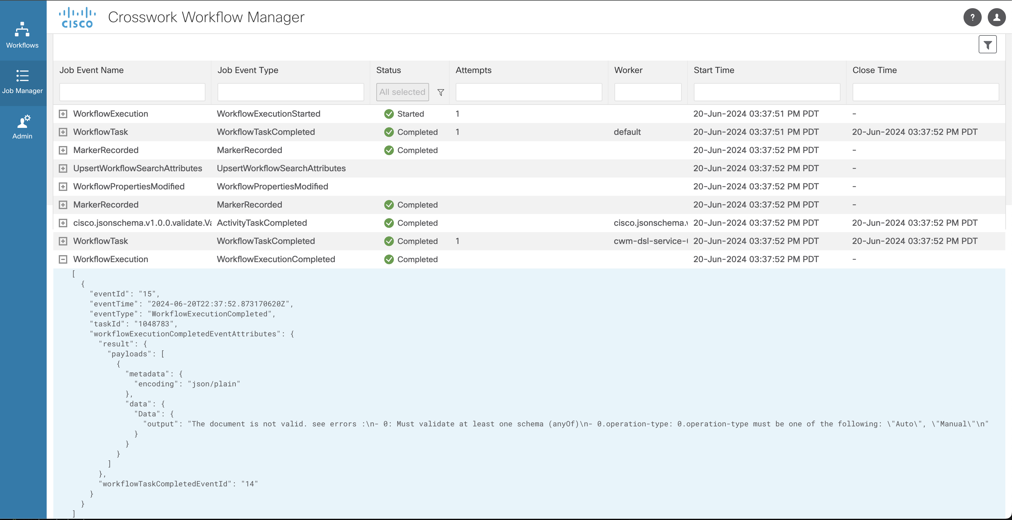Open the Admin sidebar section
The height and width of the screenshot is (520, 1012).
point(22,127)
